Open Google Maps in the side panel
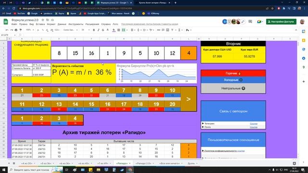 pos(304,67)
